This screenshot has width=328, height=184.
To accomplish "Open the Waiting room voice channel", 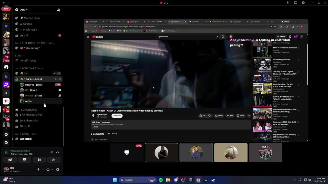I will pos(38,18).
